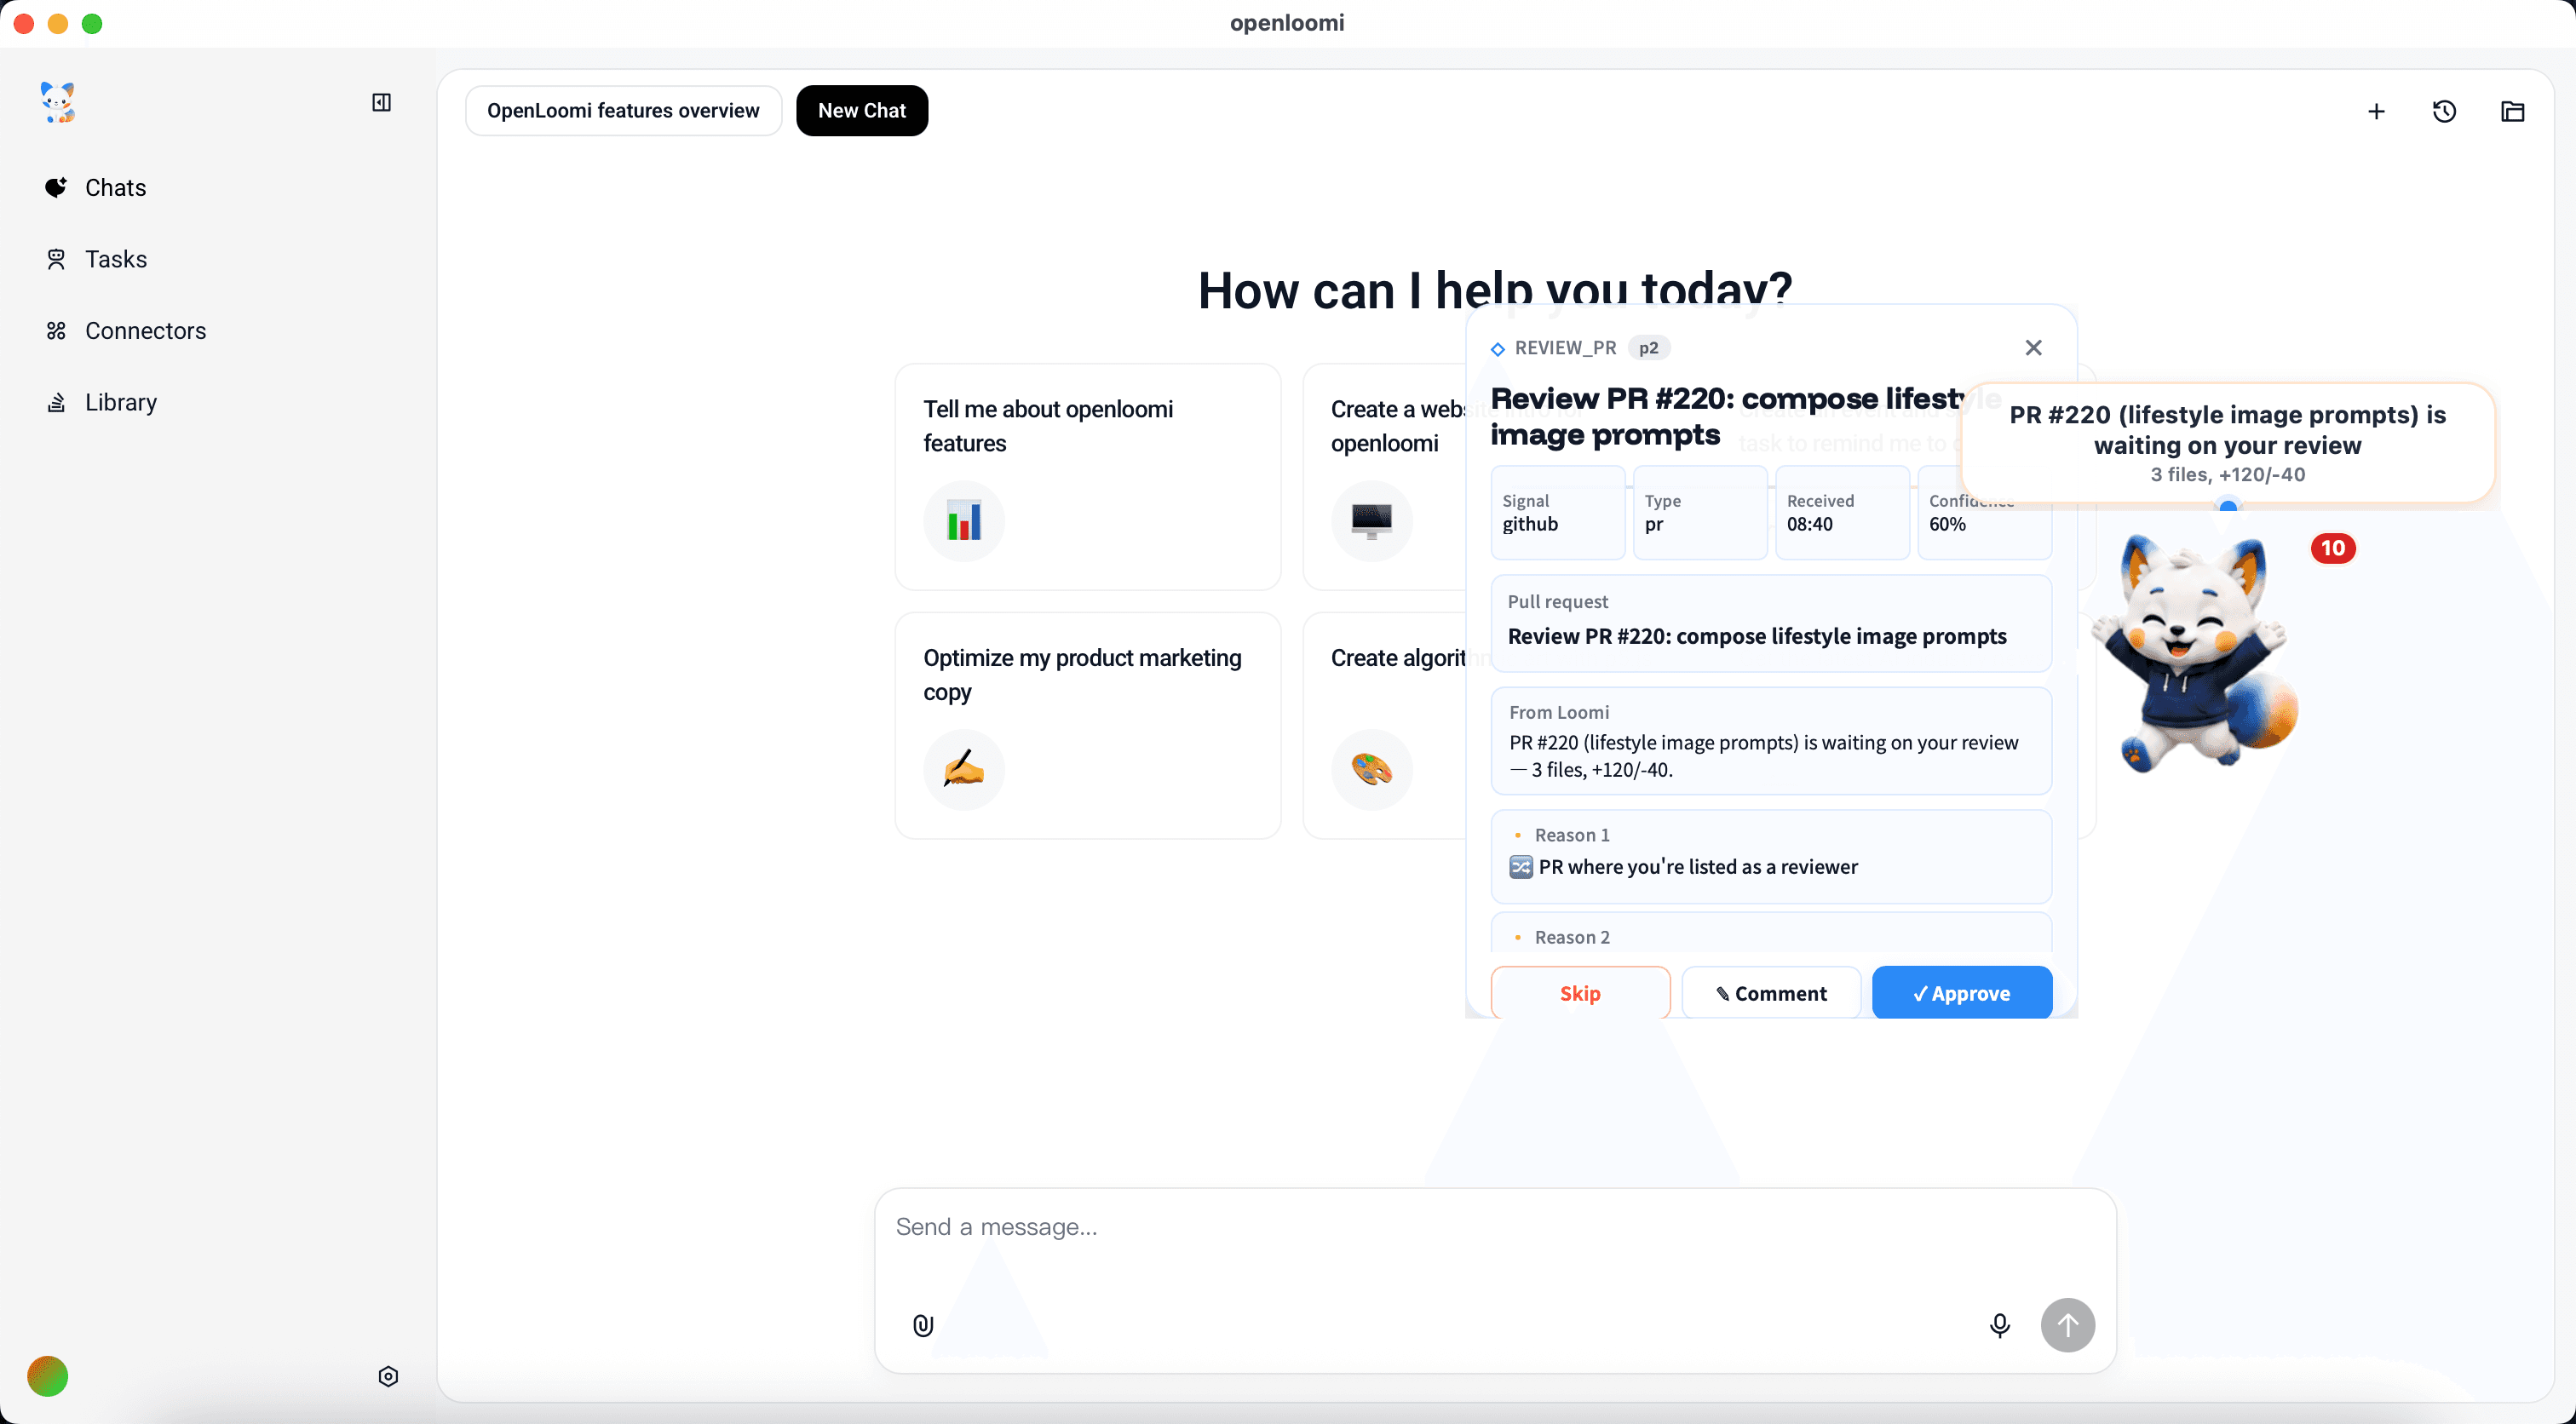Click the p2 priority badge
This screenshot has height=1424, width=2576.
click(x=1649, y=347)
